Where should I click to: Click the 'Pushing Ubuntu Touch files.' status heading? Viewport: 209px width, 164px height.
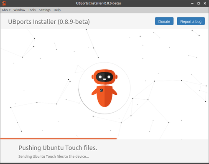click(x=58, y=148)
